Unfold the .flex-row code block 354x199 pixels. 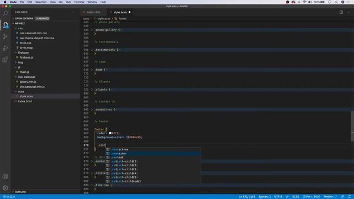click(92, 185)
